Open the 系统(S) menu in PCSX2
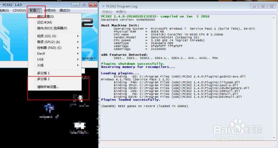The image size is (278, 148). point(4,11)
